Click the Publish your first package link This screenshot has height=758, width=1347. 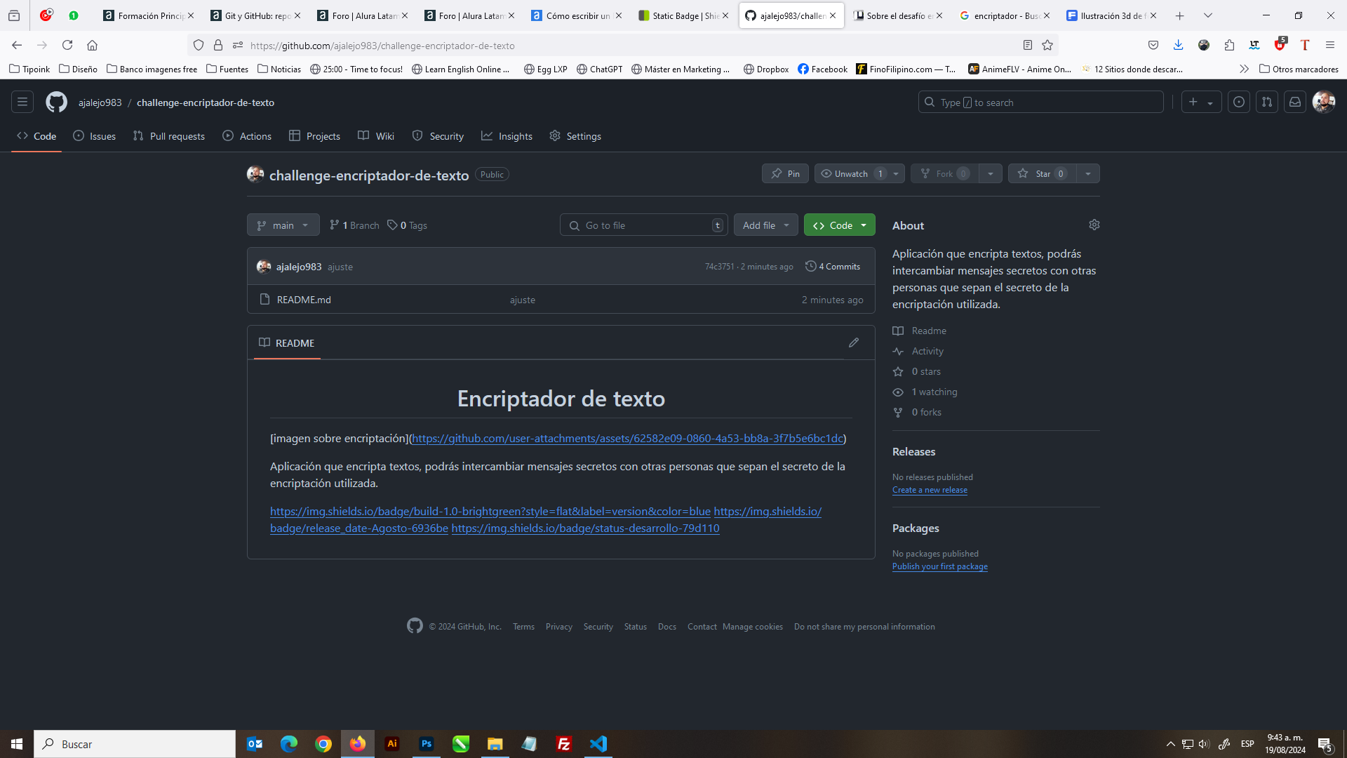tap(940, 566)
